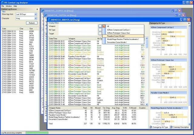Click the Paradise Cruise Missile I chart header
The height and width of the screenshot is (135, 194).
point(169,93)
